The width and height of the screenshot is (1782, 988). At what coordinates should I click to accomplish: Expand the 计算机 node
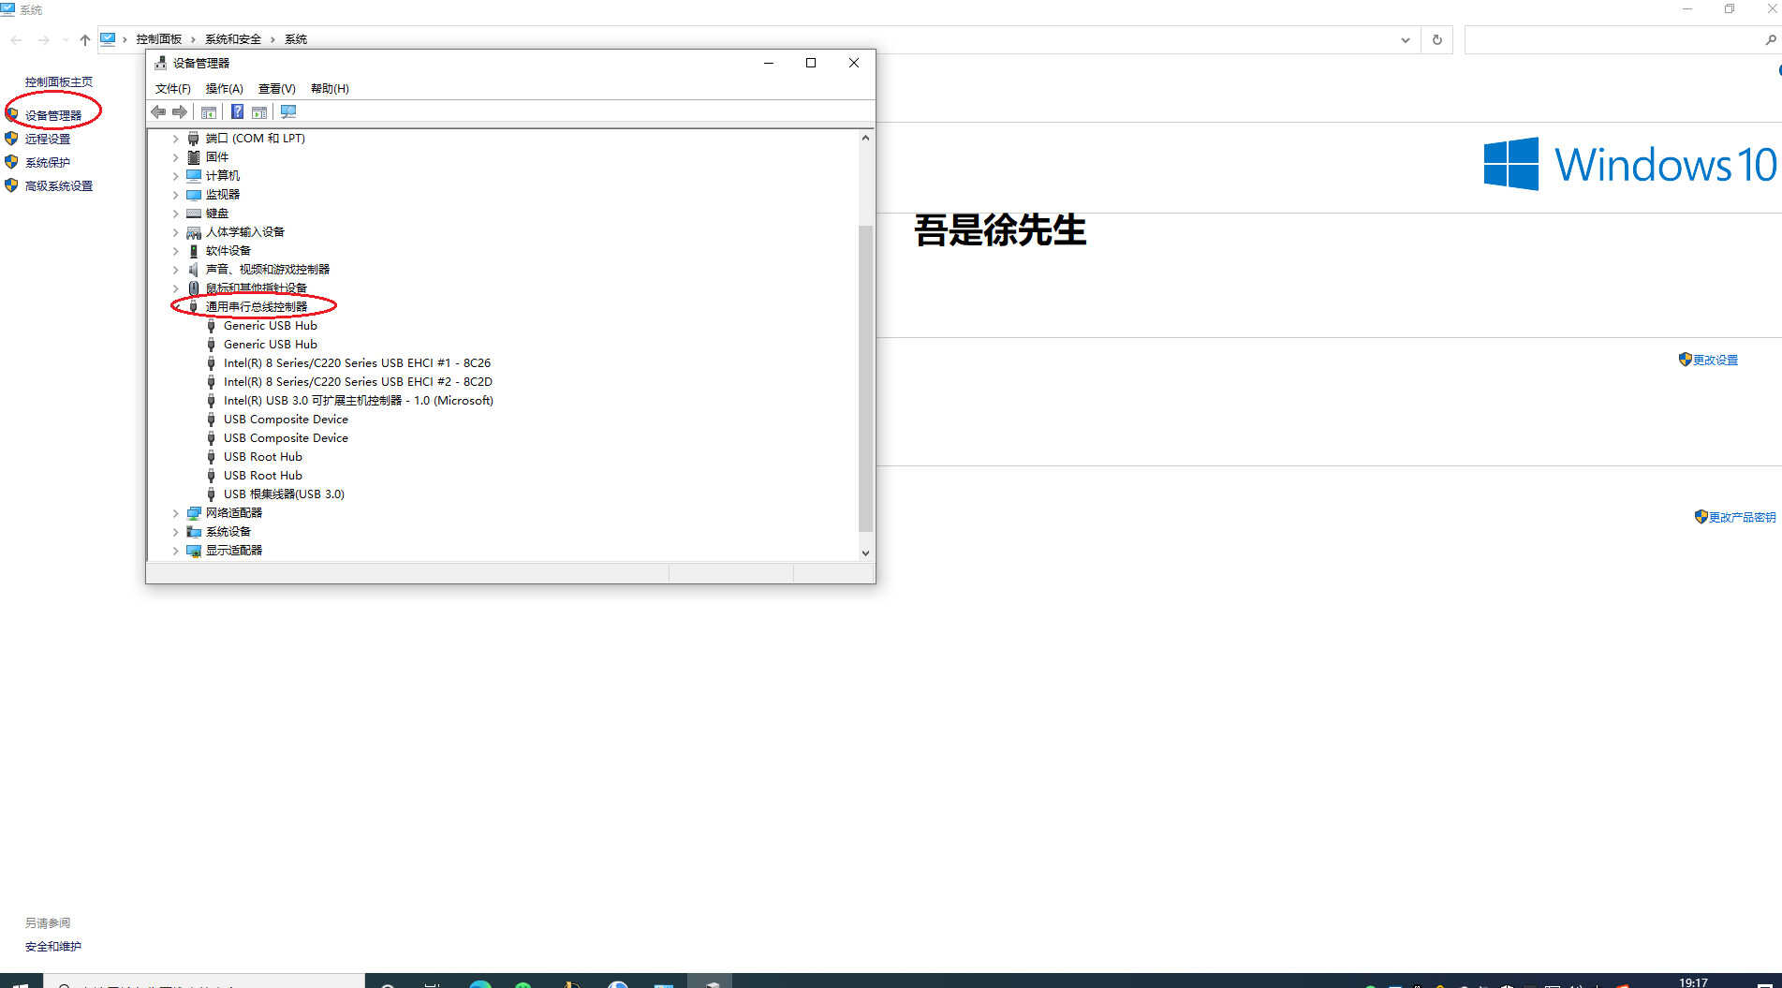(175, 176)
